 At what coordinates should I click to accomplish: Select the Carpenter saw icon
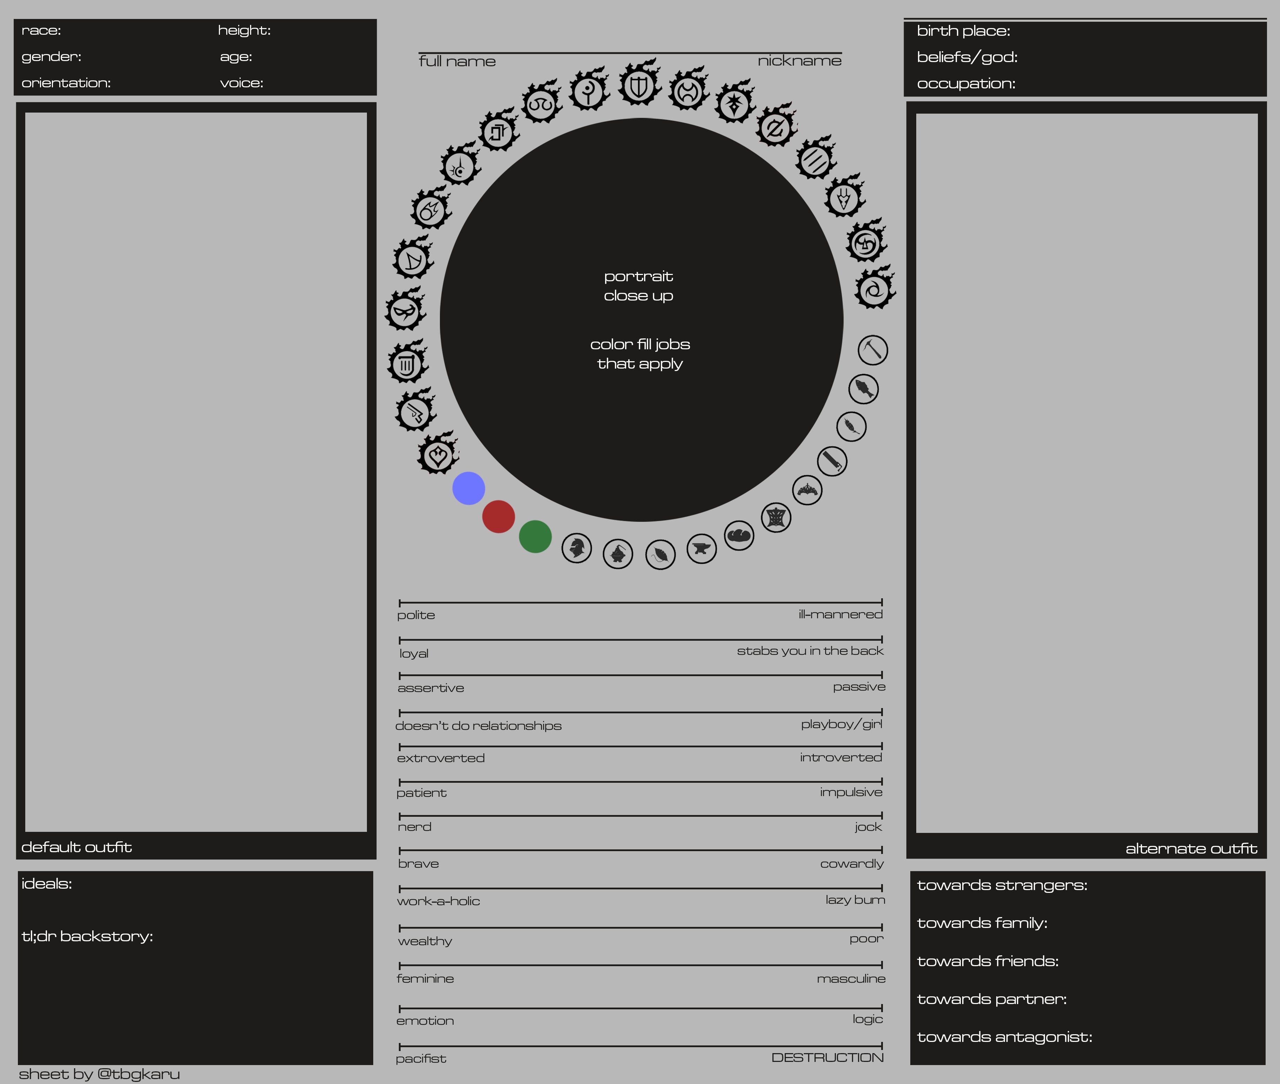pyautogui.click(x=832, y=462)
